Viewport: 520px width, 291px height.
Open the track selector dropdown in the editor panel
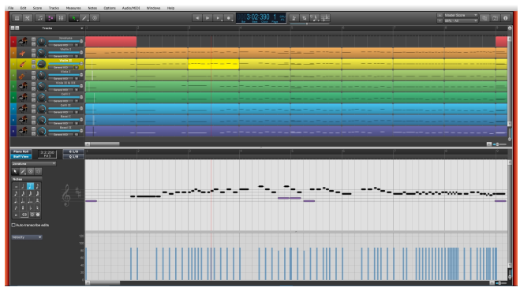click(x=33, y=164)
